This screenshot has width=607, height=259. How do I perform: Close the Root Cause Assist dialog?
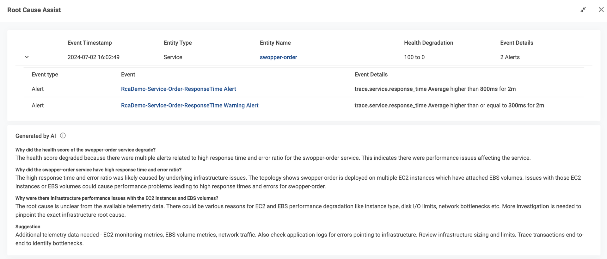coord(601,10)
